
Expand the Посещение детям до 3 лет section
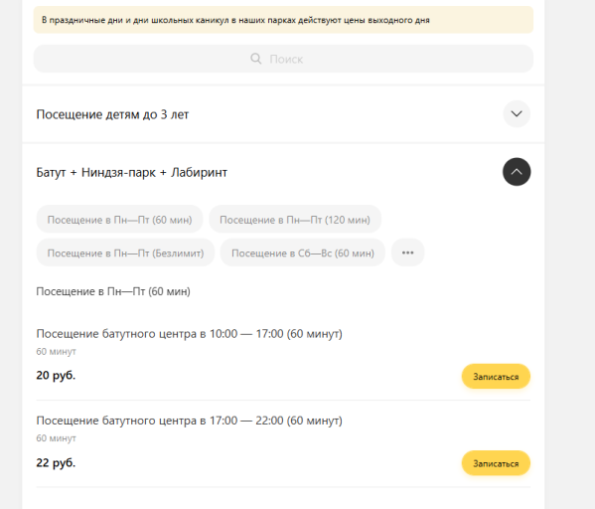click(517, 113)
